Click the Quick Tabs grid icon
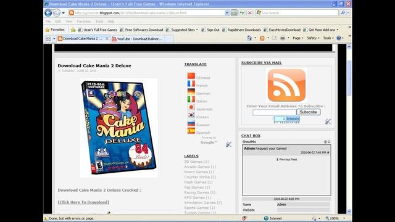 (48, 38)
